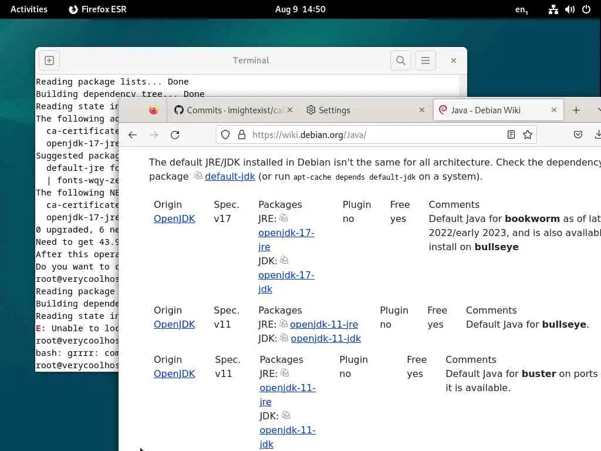Click the 'v17' spec cell

(222, 218)
